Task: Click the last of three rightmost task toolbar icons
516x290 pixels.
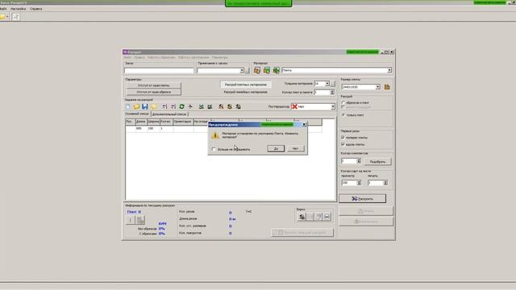Action: point(239,106)
